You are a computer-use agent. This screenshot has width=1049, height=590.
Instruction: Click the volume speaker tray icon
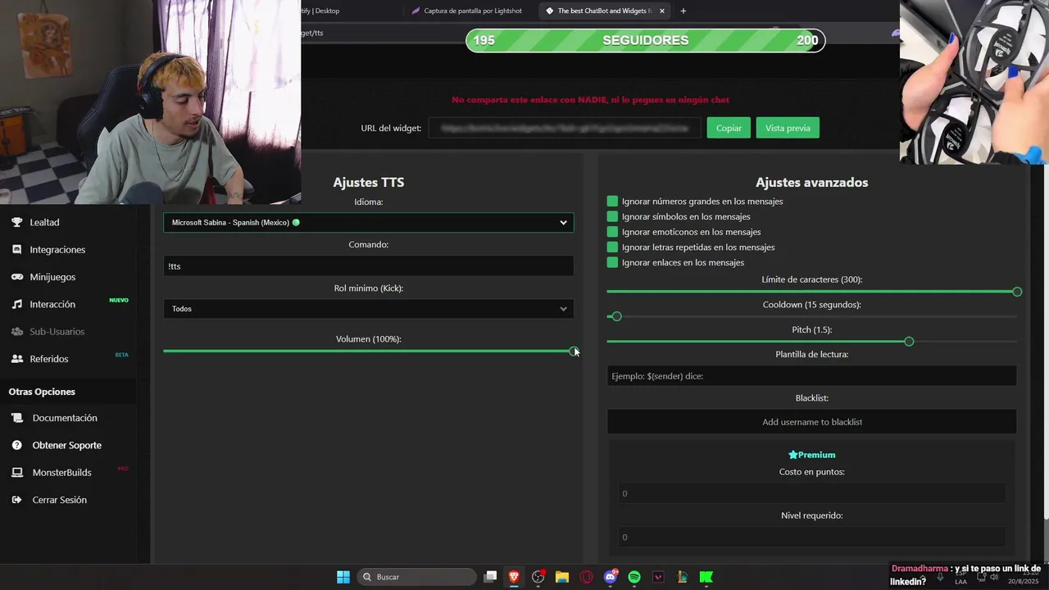[994, 577]
